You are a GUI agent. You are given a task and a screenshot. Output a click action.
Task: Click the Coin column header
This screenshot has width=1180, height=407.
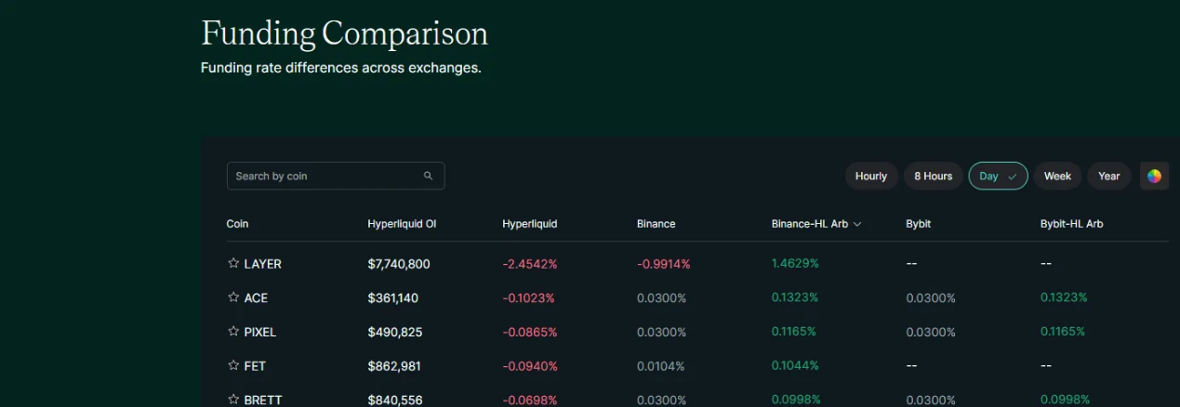point(237,224)
